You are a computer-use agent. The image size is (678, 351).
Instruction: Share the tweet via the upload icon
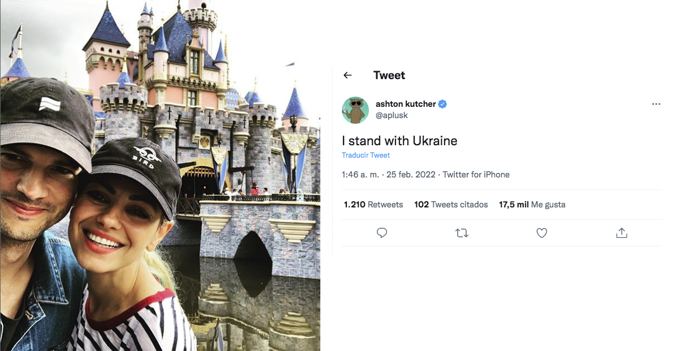pyautogui.click(x=621, y=233)
